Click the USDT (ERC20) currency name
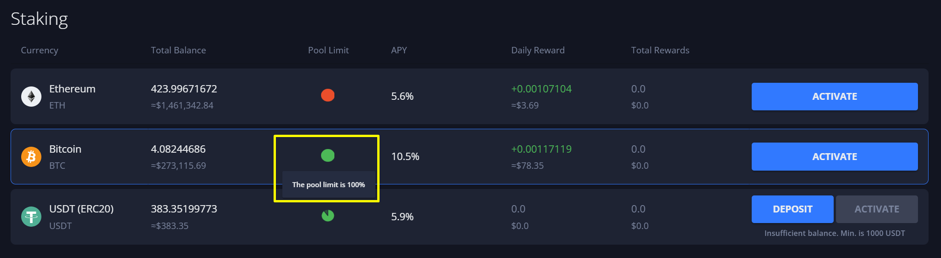The image size is (941, 258). pyautogui.click(x=82, y=209)
